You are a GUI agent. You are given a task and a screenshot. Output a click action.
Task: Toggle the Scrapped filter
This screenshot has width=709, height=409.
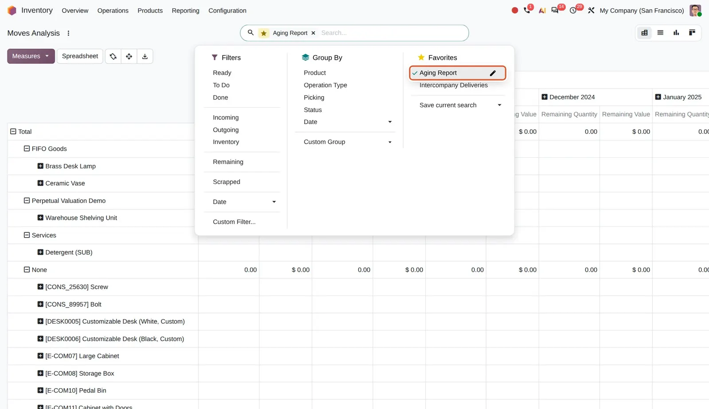point(226,182)
